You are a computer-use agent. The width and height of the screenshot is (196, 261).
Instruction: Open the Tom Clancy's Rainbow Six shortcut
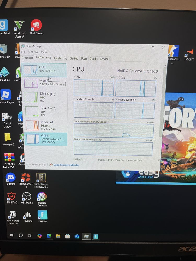[x=41, y=180]
